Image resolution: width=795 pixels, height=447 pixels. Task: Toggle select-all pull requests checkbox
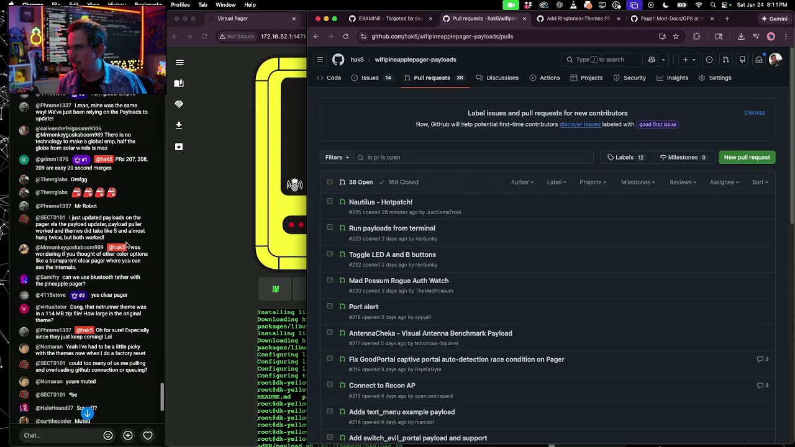click(330, 182)
